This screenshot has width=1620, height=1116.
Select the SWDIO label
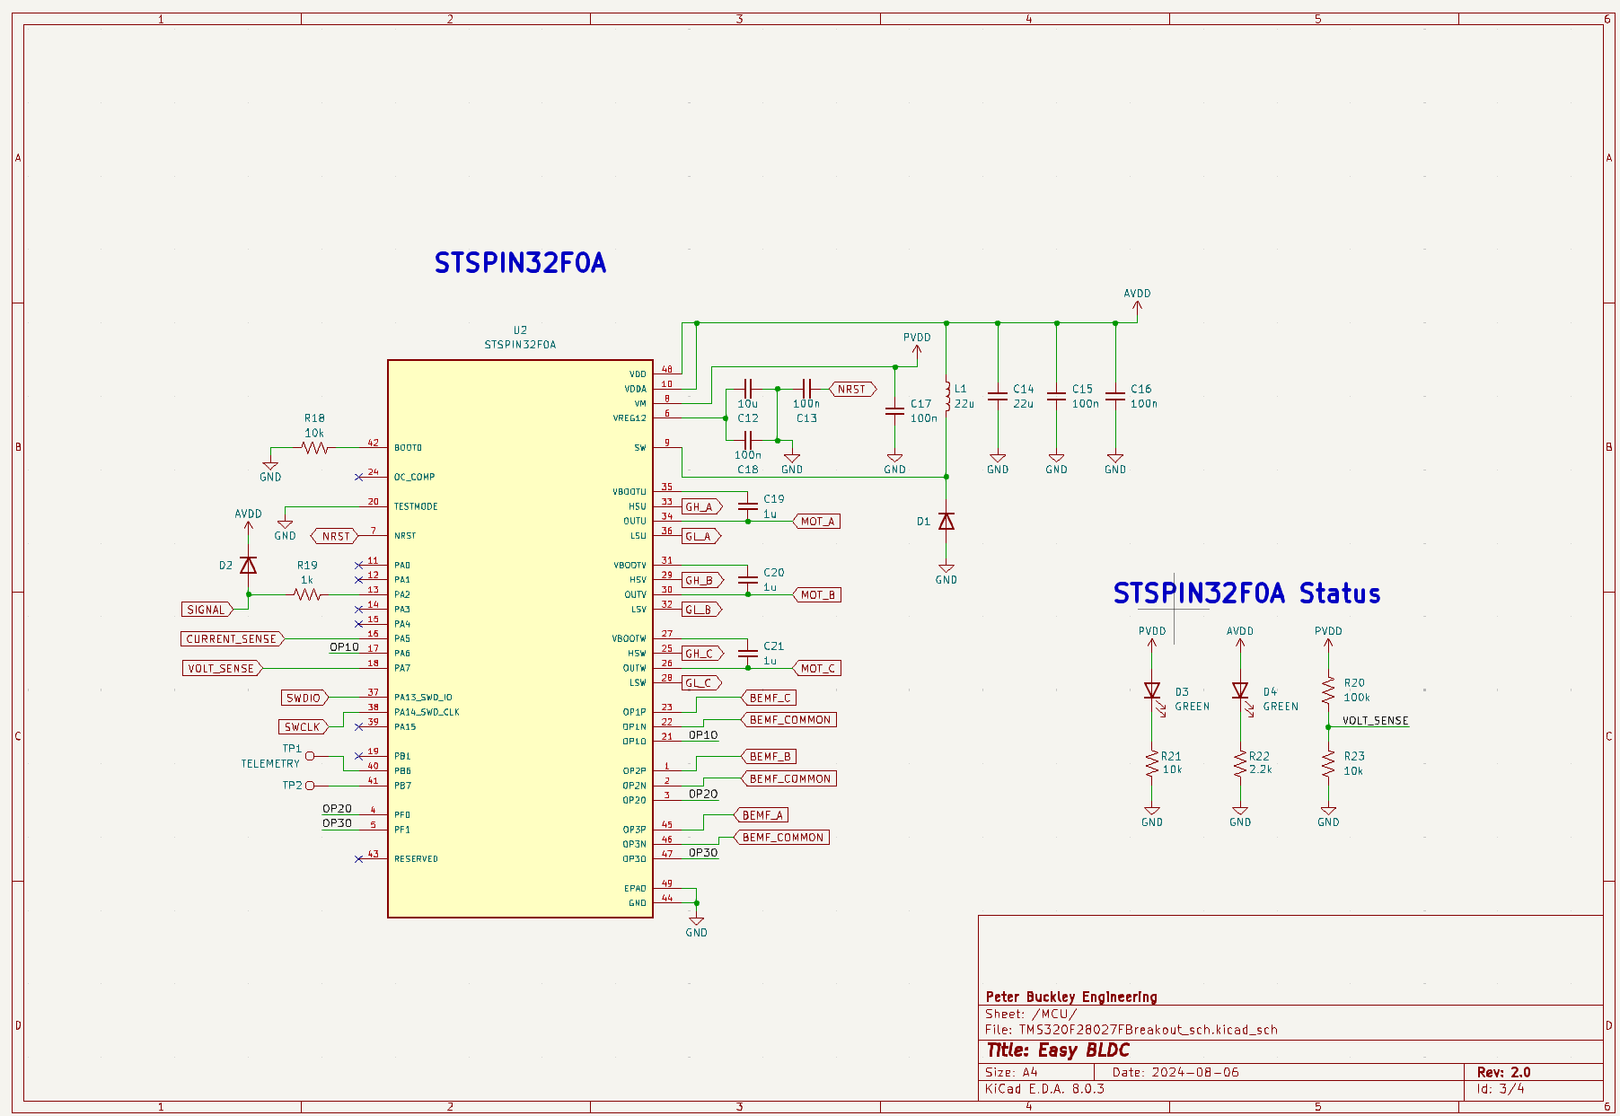[305, 698]
